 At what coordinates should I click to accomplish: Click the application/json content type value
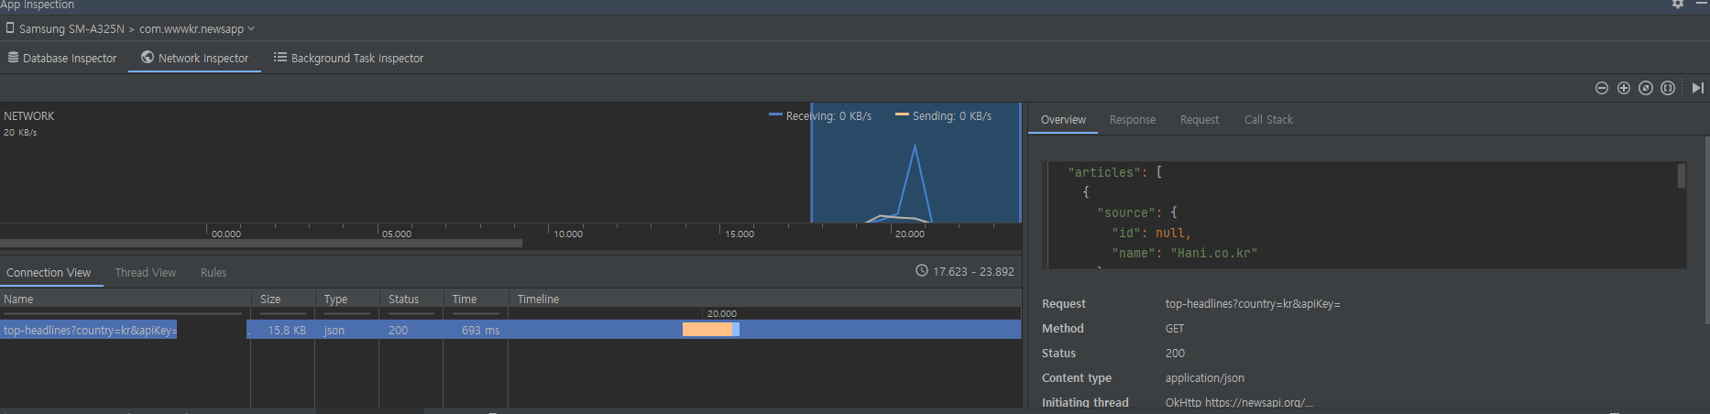tap(1205, 378)
